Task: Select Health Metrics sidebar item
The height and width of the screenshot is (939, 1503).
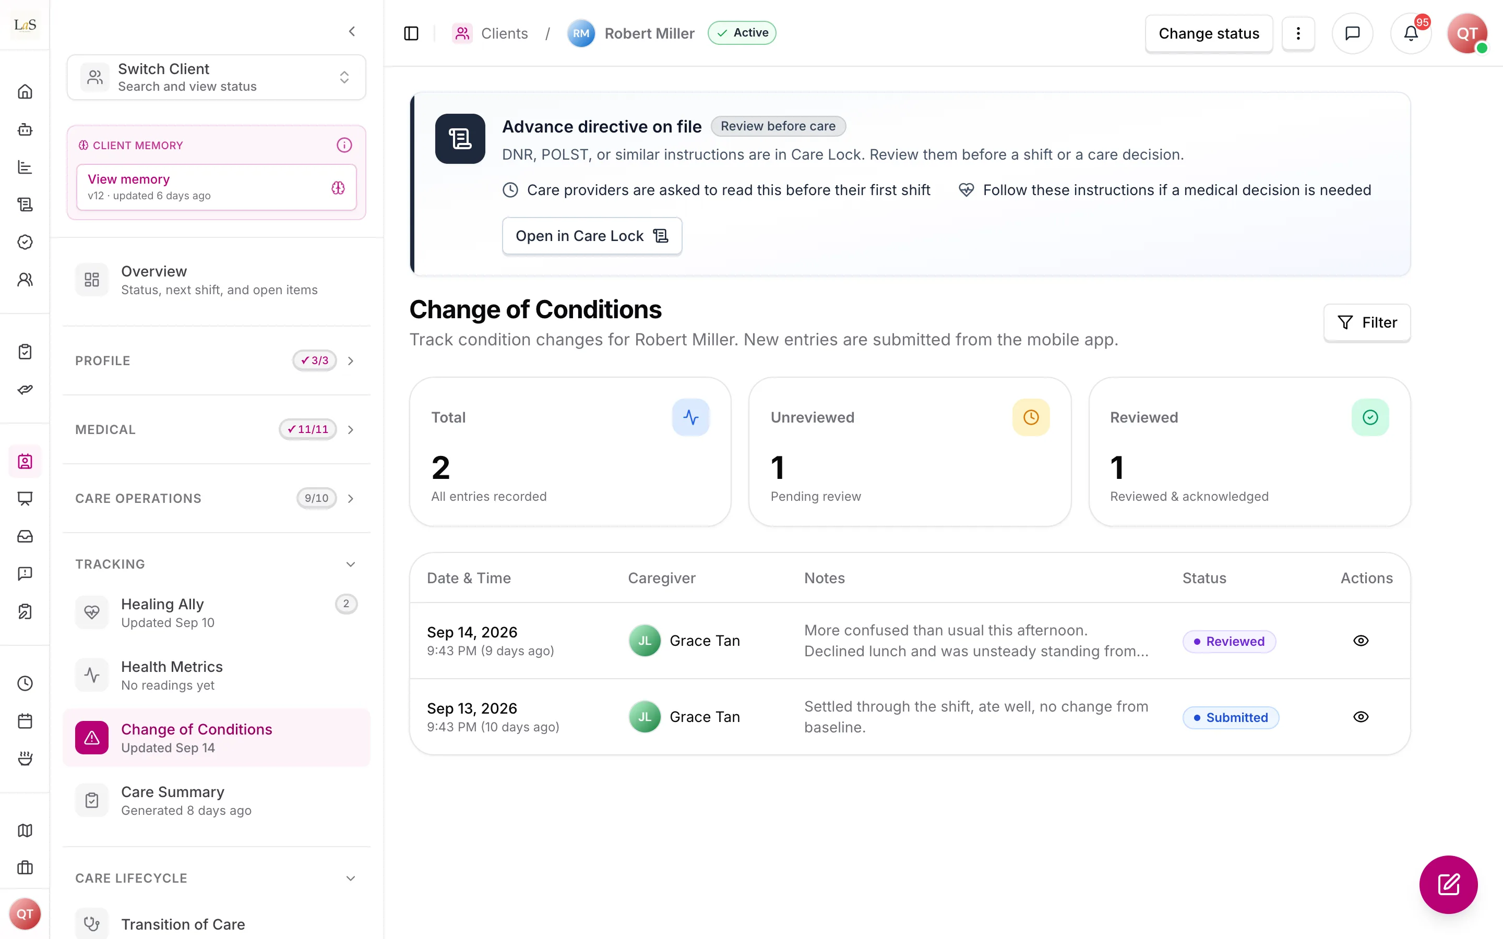Action: (216, 675)
